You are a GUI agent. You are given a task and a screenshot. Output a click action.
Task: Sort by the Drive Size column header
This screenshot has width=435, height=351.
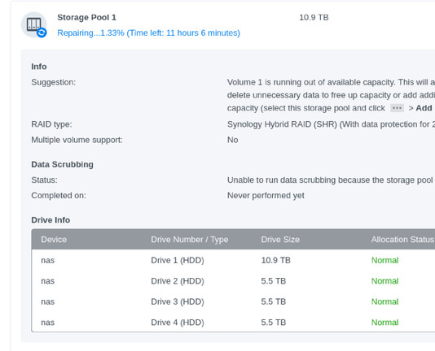pos(280,240)
